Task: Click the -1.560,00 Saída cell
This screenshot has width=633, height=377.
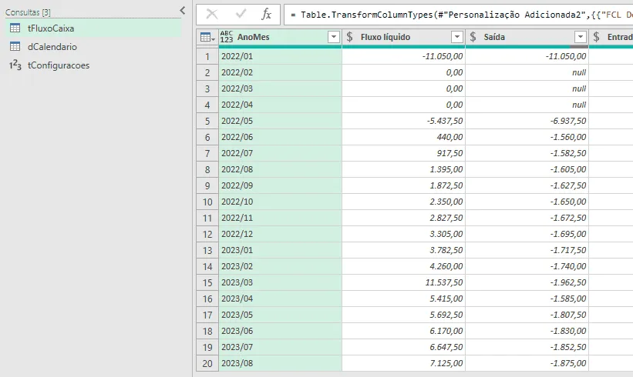Action: [x=527, y=137]
